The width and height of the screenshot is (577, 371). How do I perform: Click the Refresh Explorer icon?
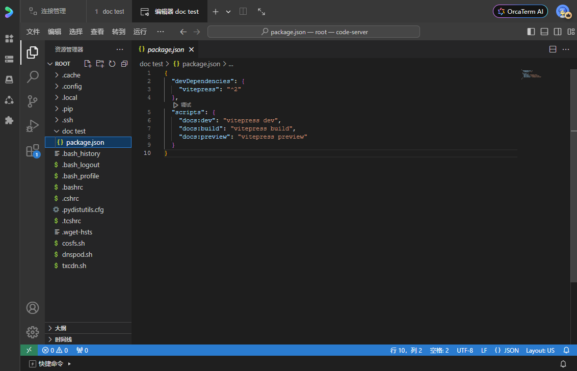point(112,64)
